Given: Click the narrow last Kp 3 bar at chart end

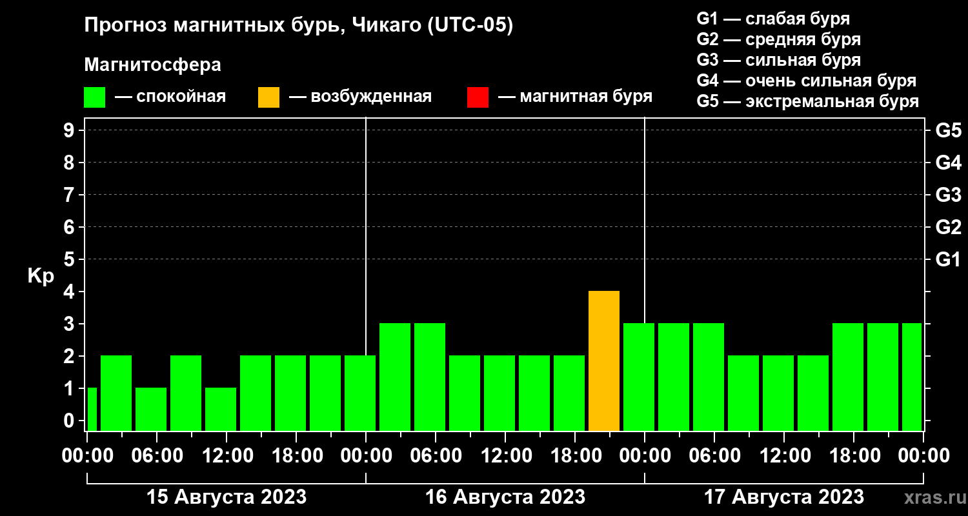Looking at the screenshot, I should tap(912, 377).
